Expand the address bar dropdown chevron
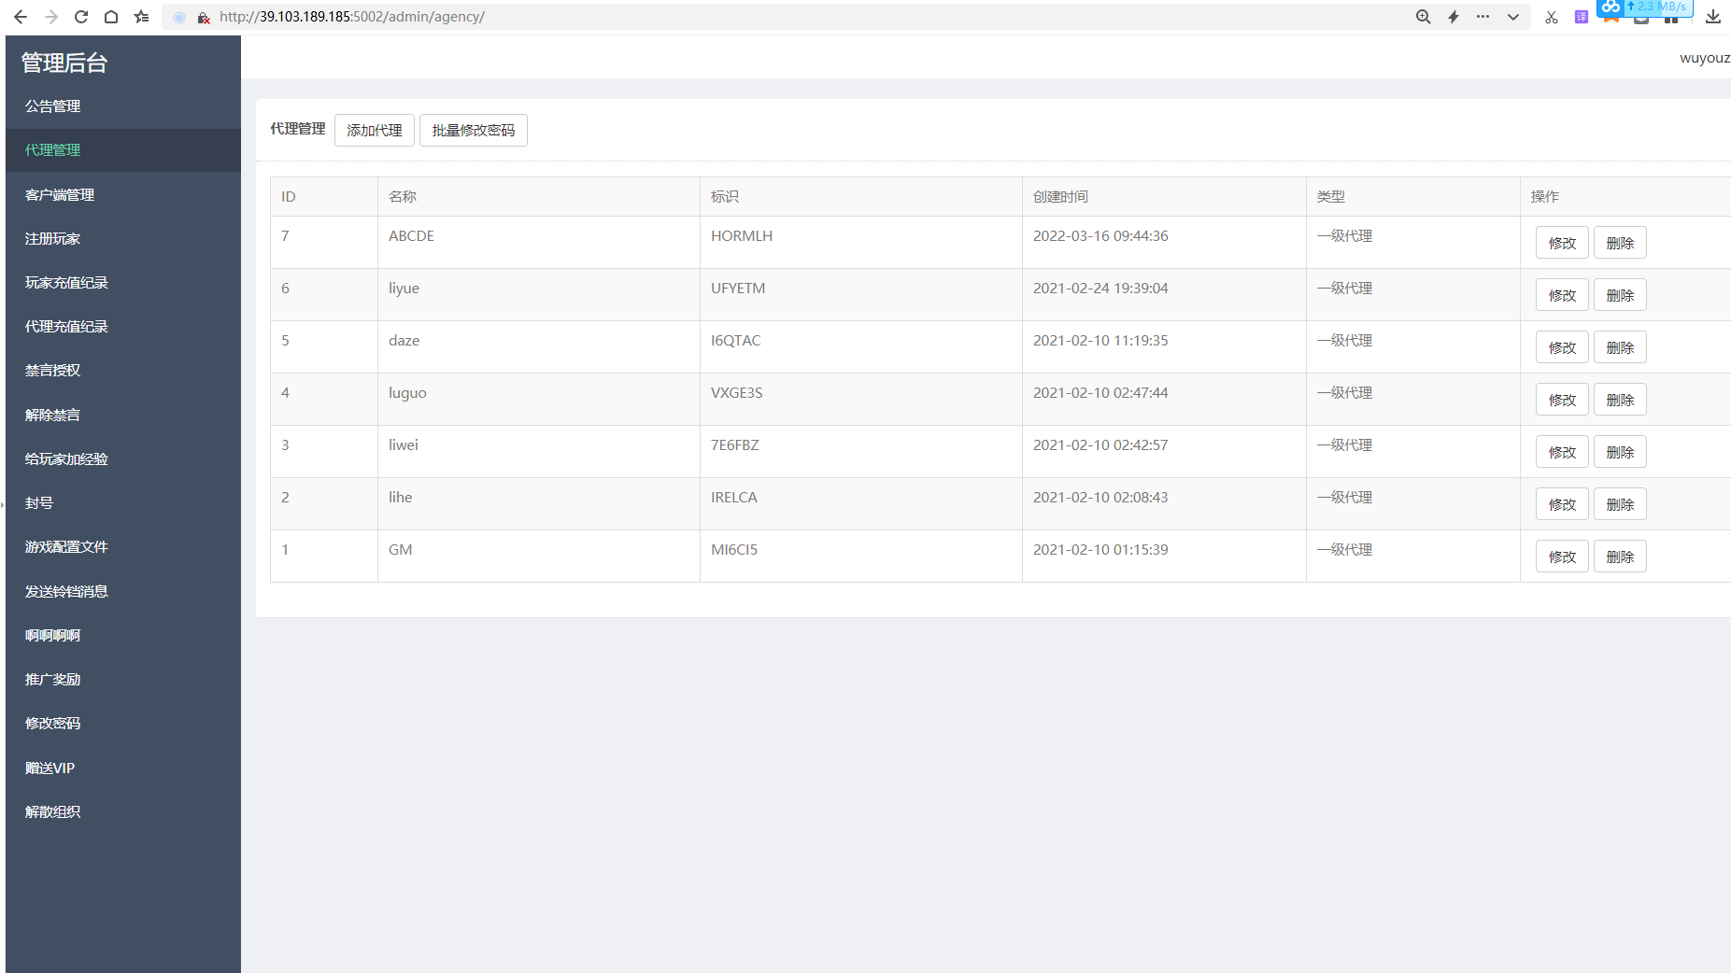This screenshot has width=1731, height=973. 1513,17
